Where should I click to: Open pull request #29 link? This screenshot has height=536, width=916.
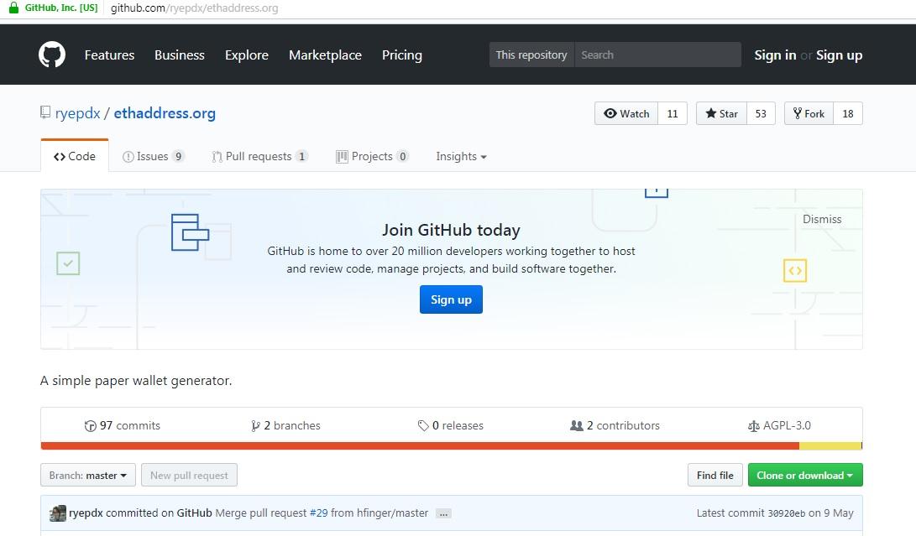318,513
